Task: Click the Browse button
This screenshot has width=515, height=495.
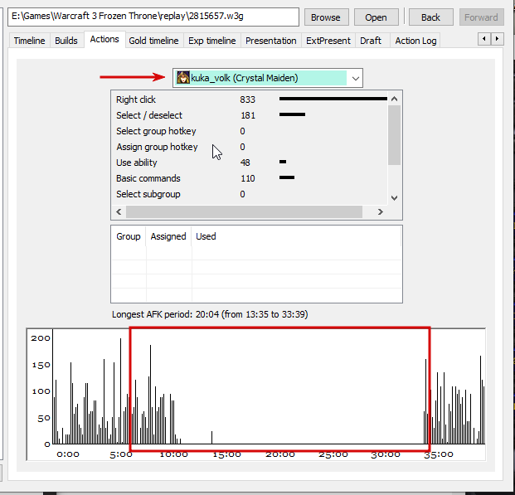Action: (x=326, y=17)
